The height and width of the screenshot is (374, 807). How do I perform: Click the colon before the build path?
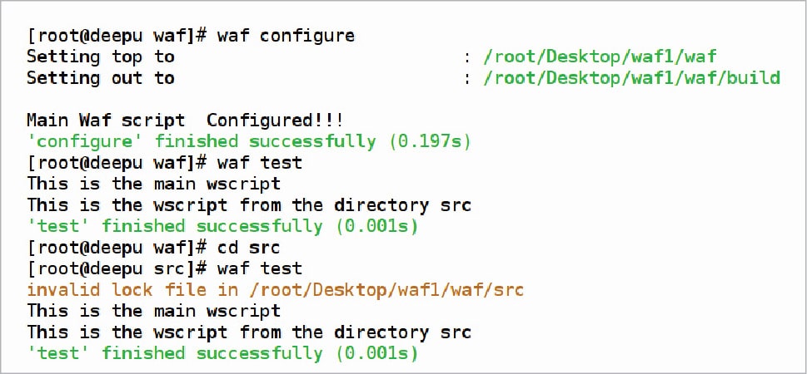[468, 78]
